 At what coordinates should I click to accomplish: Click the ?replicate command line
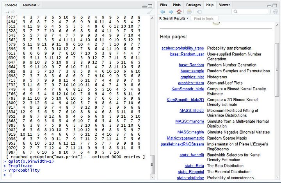[x=20, y=166]
